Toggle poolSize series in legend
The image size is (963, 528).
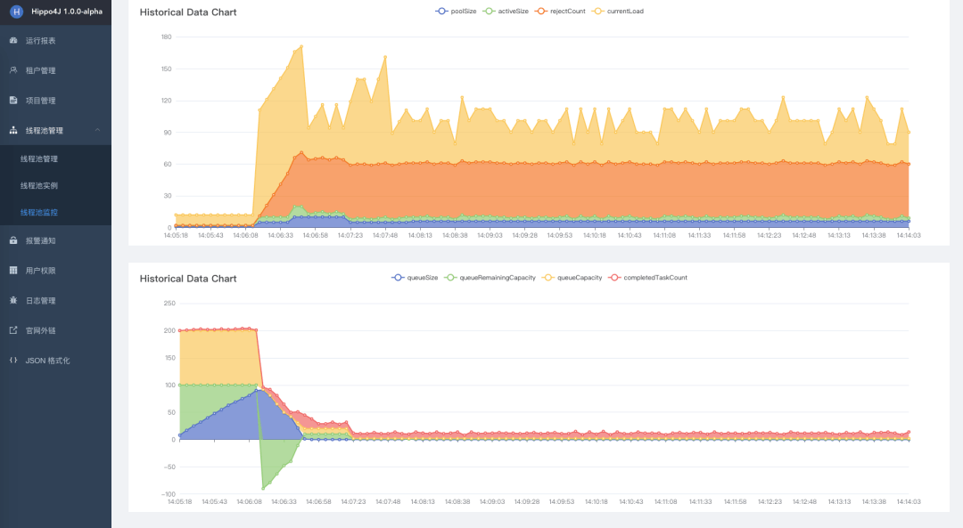456,11
